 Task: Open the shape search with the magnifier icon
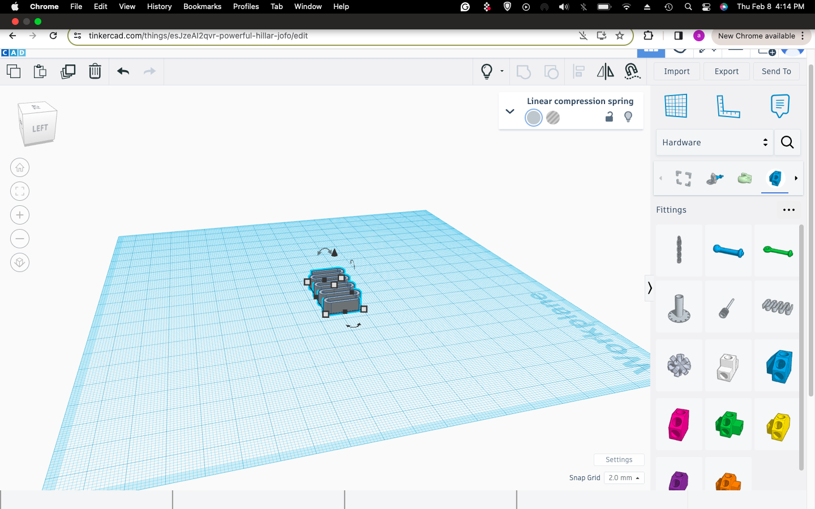point(787,143)
